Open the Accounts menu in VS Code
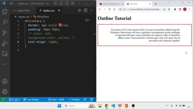The image size is (193, 109). [x=5, y=81]
